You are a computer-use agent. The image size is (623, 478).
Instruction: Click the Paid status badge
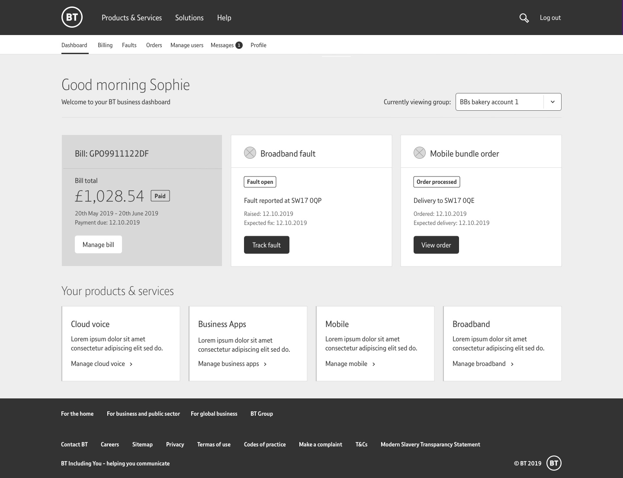click(160, 196)
